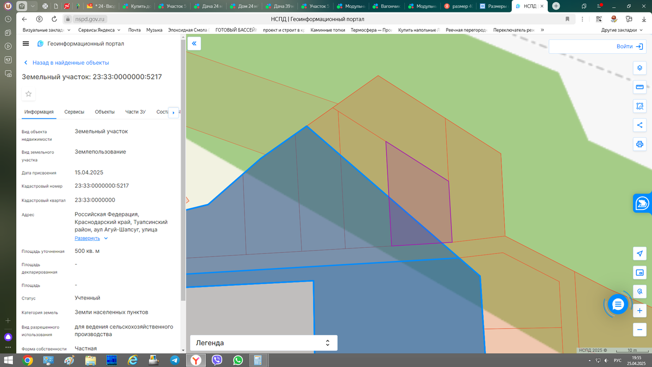Launch Google Chrome from the taskbar
Viewport: 652px width, 367px height.
[x=28, y=360]
